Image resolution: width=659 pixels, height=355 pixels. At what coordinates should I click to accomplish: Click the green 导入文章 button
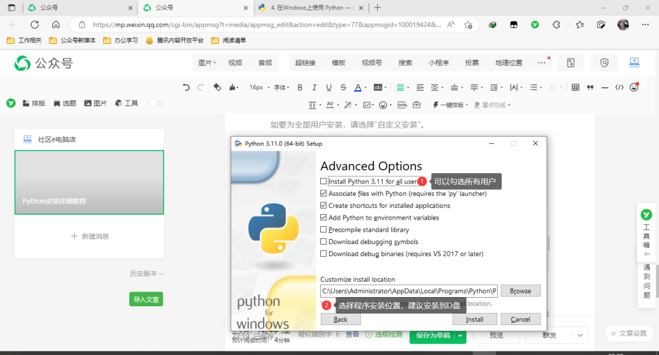coord(146,299)
